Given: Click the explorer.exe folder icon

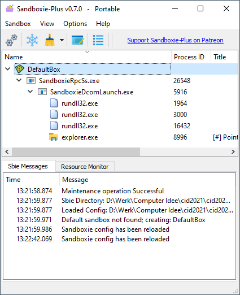Looking at the screenshot, I should pyautogui.click(x=54, y=137).
